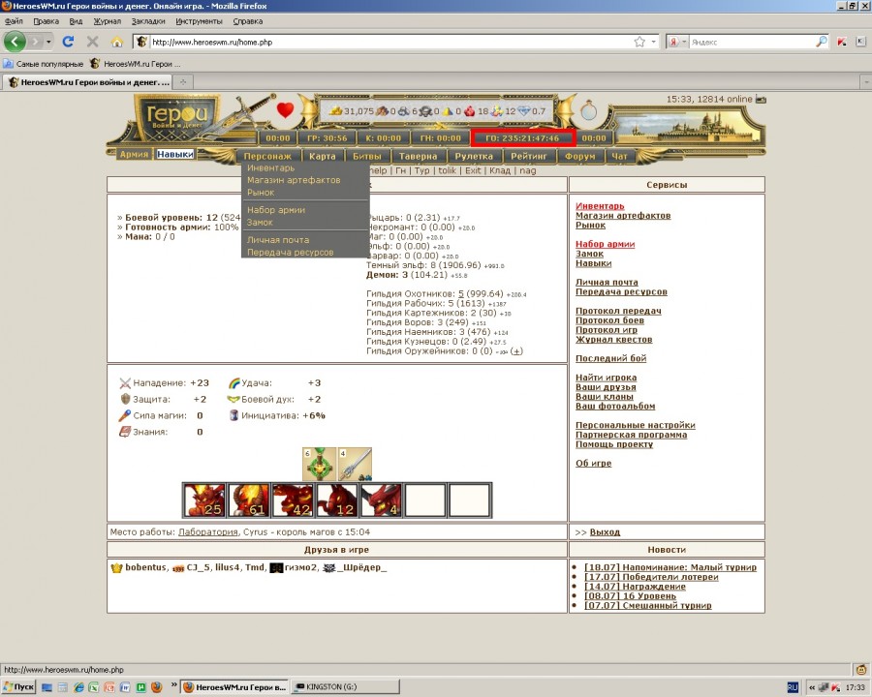Open the 'Битвы' navigation menu
This screenshot has width=872, height=697.
(366, 155)
